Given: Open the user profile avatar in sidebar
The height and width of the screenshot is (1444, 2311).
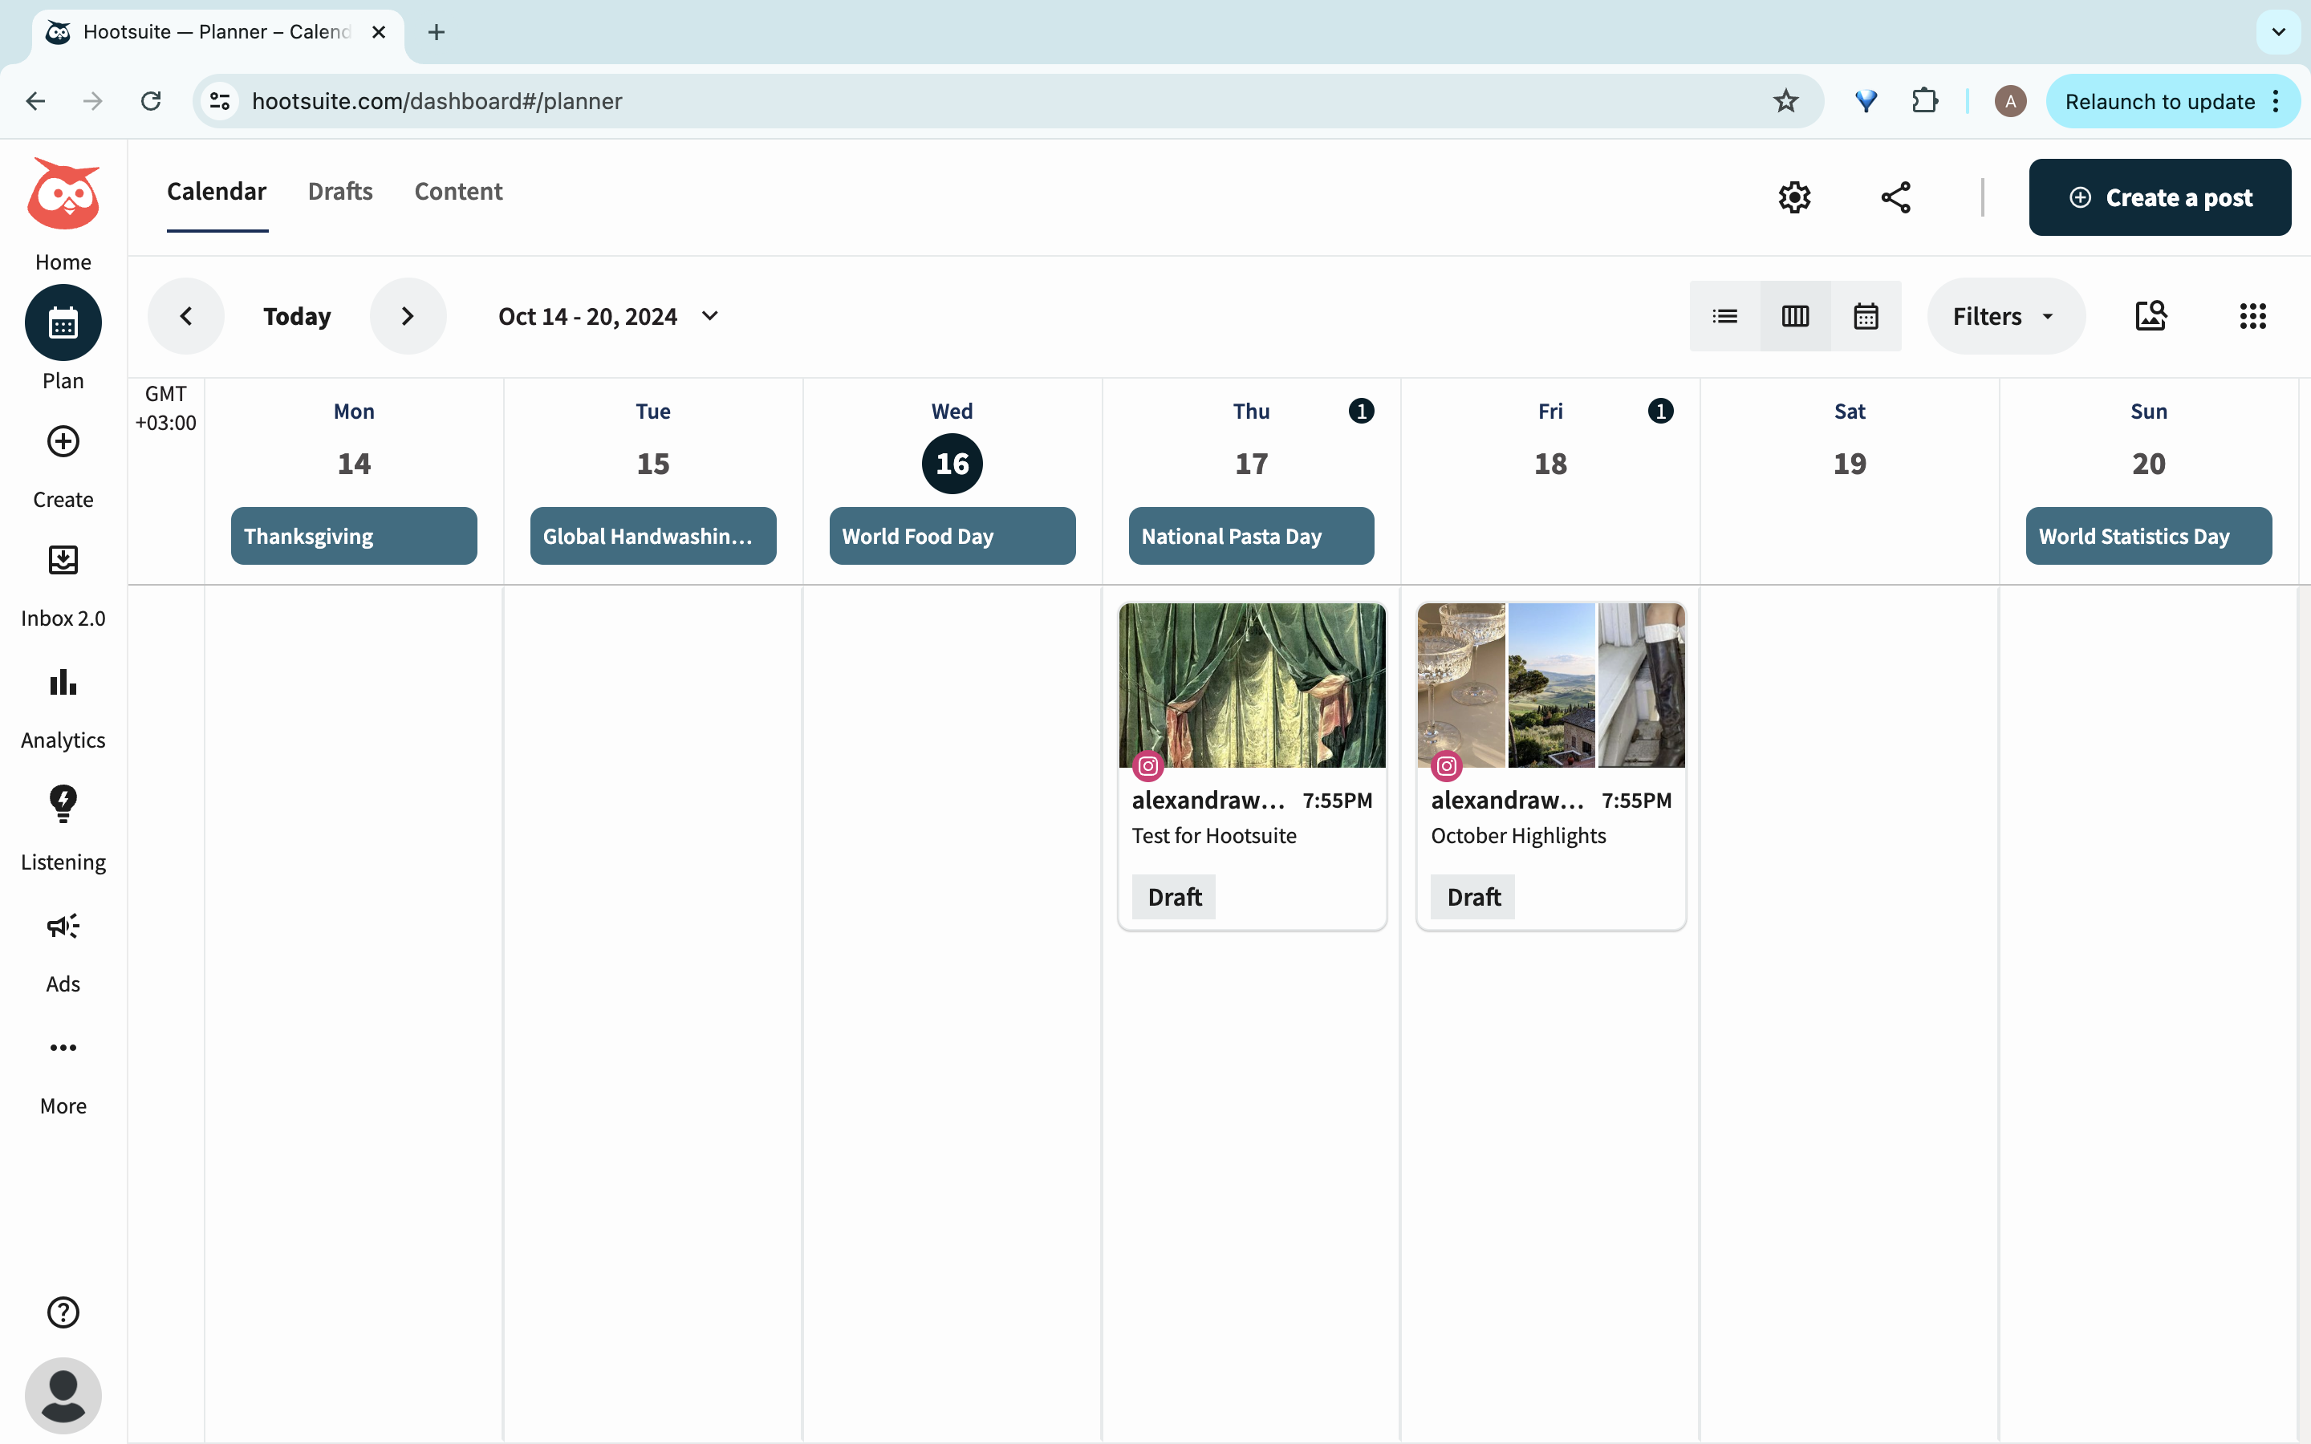Looking at the screenshot, I should pyautogui.click(x=63, y=1395).
